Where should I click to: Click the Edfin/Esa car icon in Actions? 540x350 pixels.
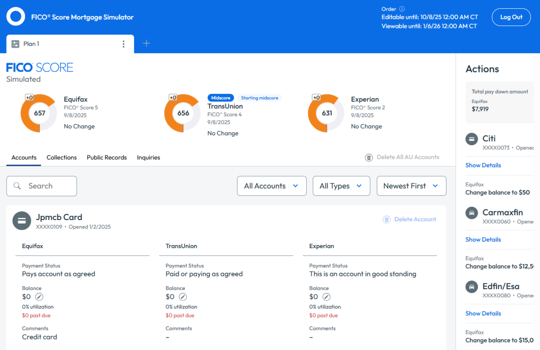(472, 287)
